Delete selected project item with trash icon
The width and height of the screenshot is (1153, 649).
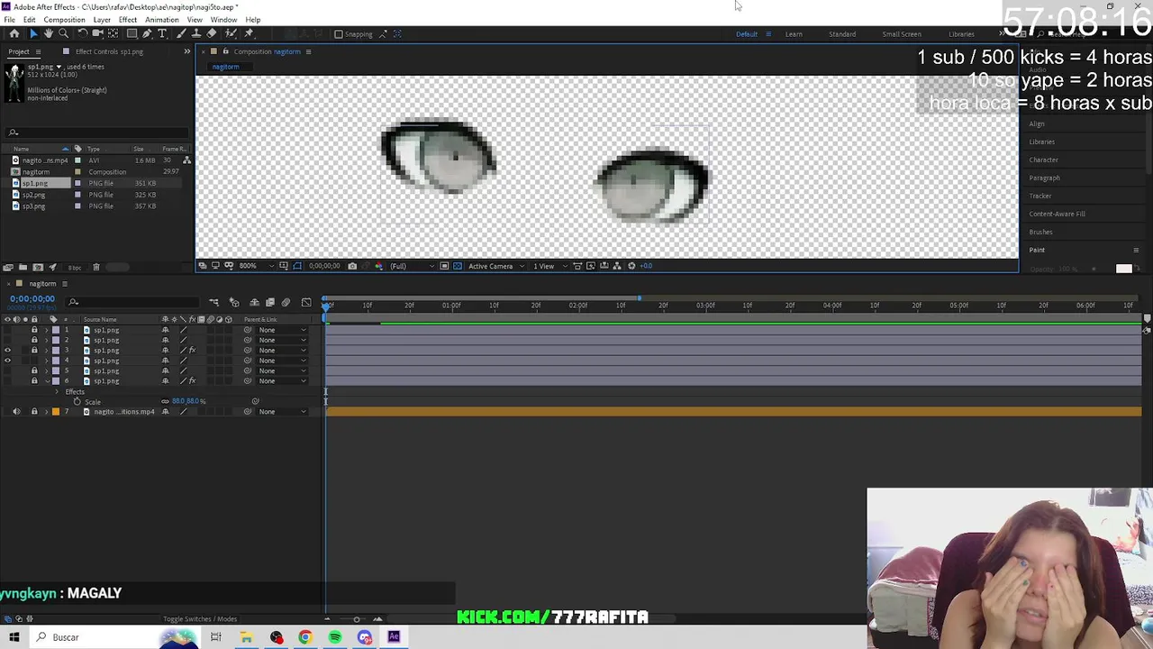(96, 267)
